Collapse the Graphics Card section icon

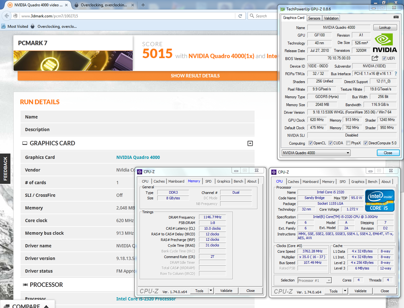250,143
